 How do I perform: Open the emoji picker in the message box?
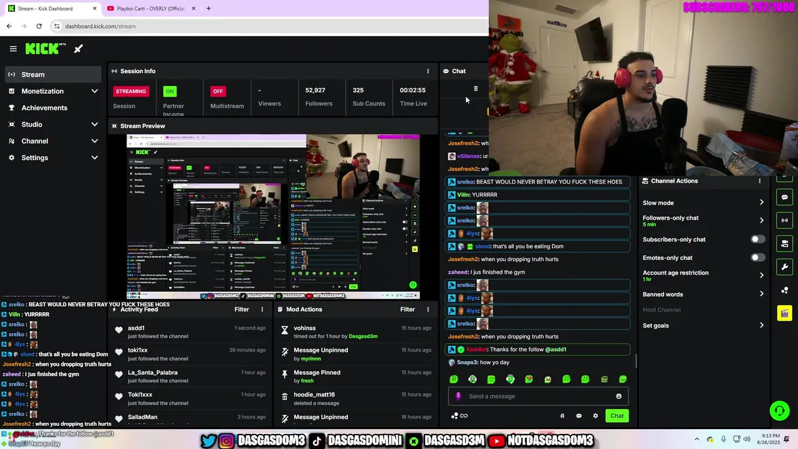coord(618,396)
